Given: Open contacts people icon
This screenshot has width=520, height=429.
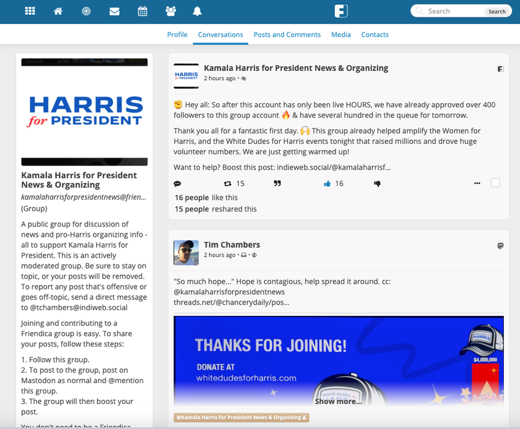Looking at the screenshot, I should pyautogui.click(x=171, y=11).
